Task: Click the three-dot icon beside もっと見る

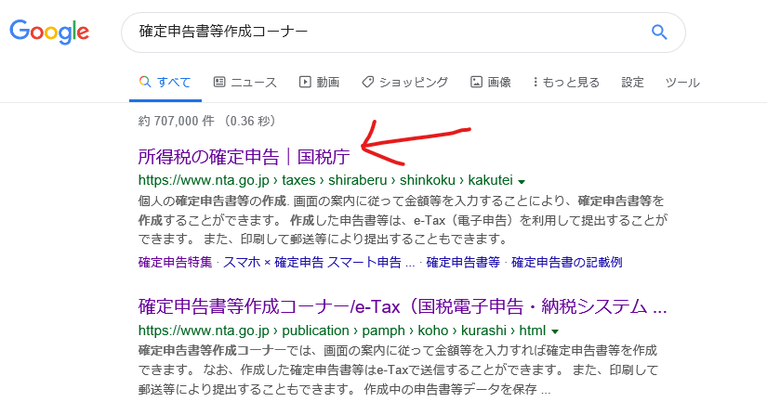Action: point(536,82)
